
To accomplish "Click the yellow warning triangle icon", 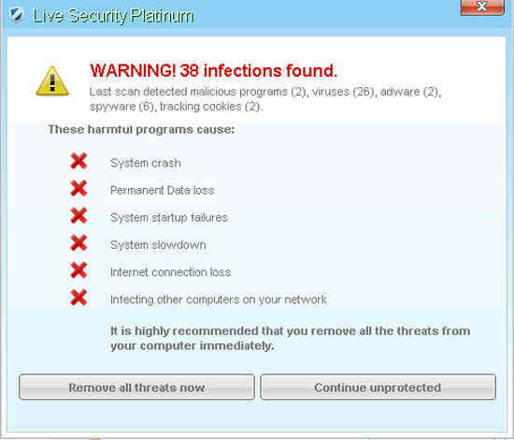I will pyautogui.click(x=52, y=81).
